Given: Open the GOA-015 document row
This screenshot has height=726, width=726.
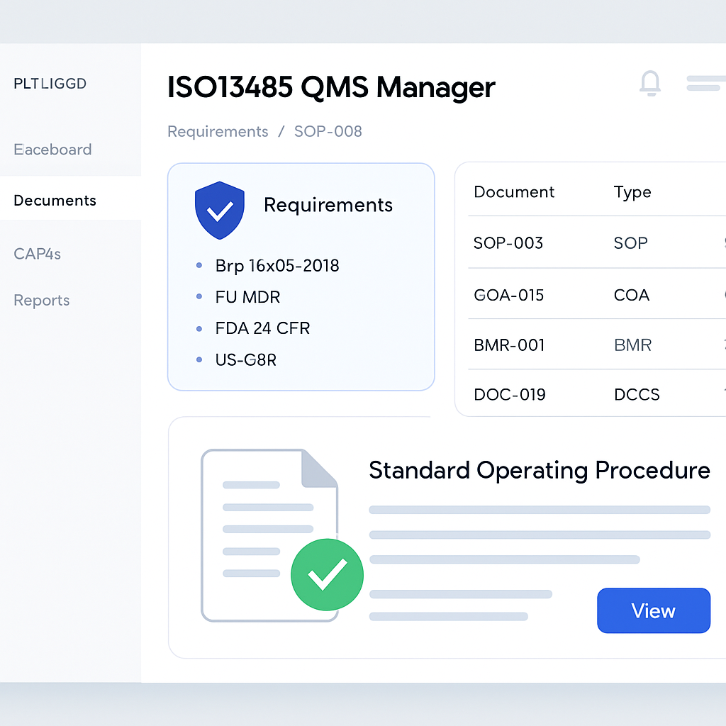Looking at the screenshot, I should tap(597, 295).
